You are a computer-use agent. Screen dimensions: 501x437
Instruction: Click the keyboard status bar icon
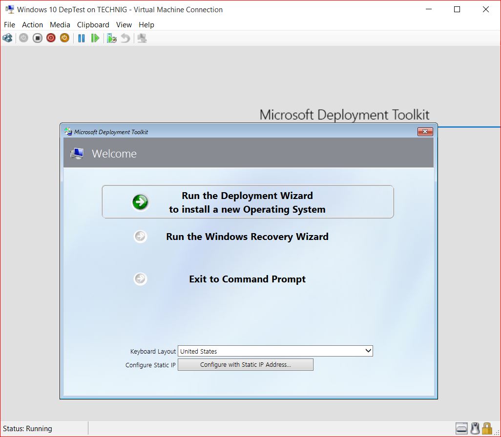point(461,428)
